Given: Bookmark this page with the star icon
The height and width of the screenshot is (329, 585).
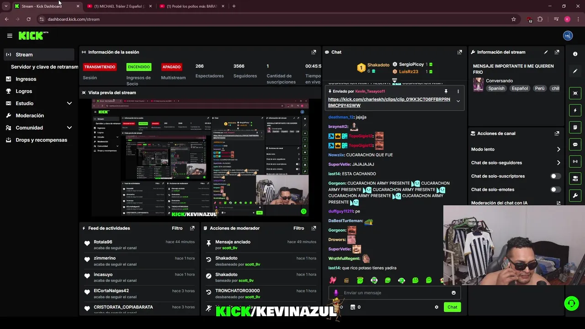Looking at the screenshot, I should (514, 19).
